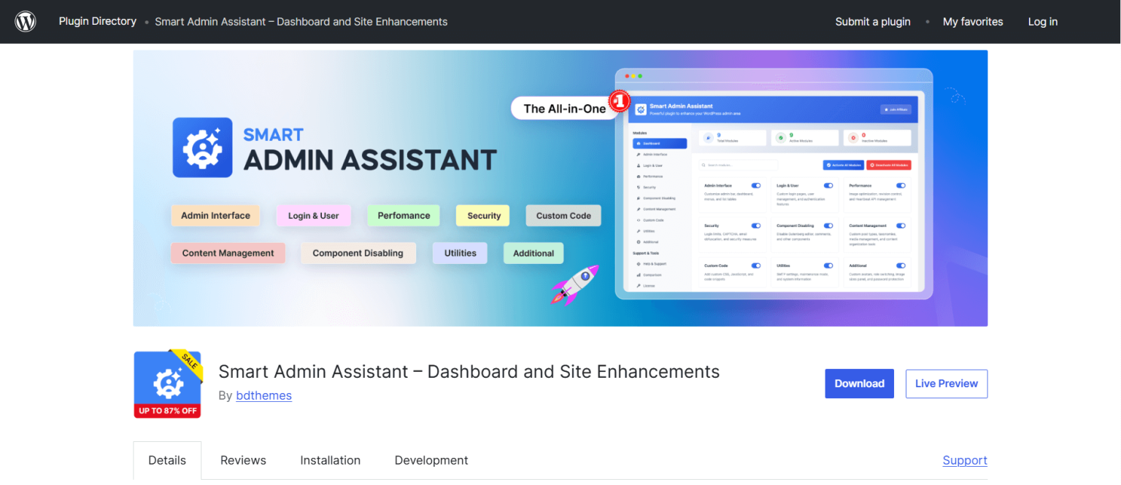This screenshot has height=485, width=1121.
Task: Toggle the Utilities module switch in the mockup
Action: click(x=828, y=265)
